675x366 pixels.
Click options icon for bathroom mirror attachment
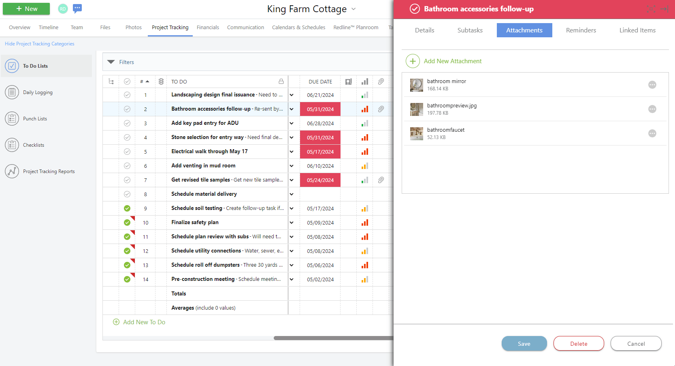coord(652,85)
